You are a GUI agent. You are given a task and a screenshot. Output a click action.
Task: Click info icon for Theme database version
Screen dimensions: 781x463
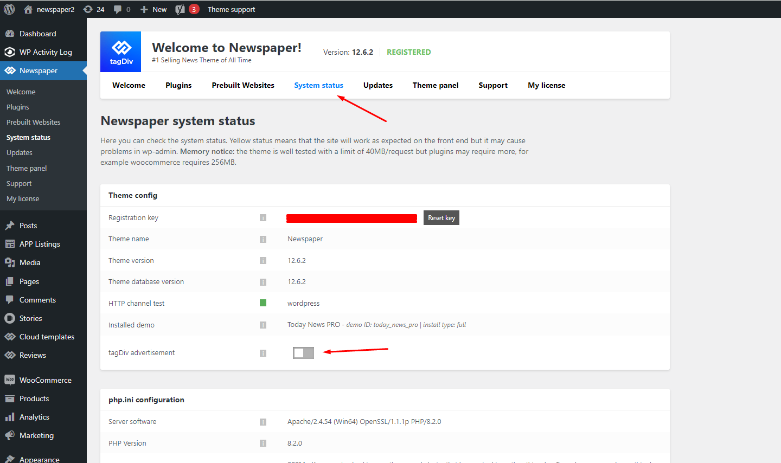pos(263,282)
